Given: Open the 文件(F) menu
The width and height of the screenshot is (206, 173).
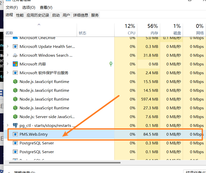Looking at the screenshot, I should click(12, 8).
